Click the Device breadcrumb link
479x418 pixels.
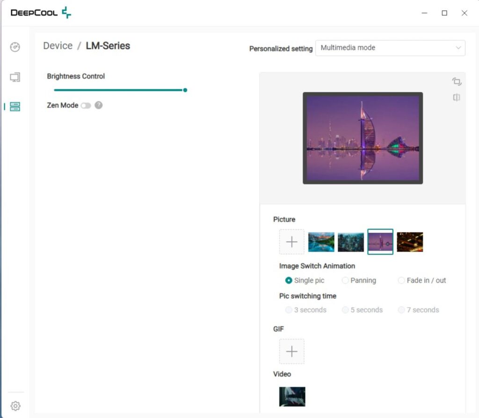coord(58,45)
